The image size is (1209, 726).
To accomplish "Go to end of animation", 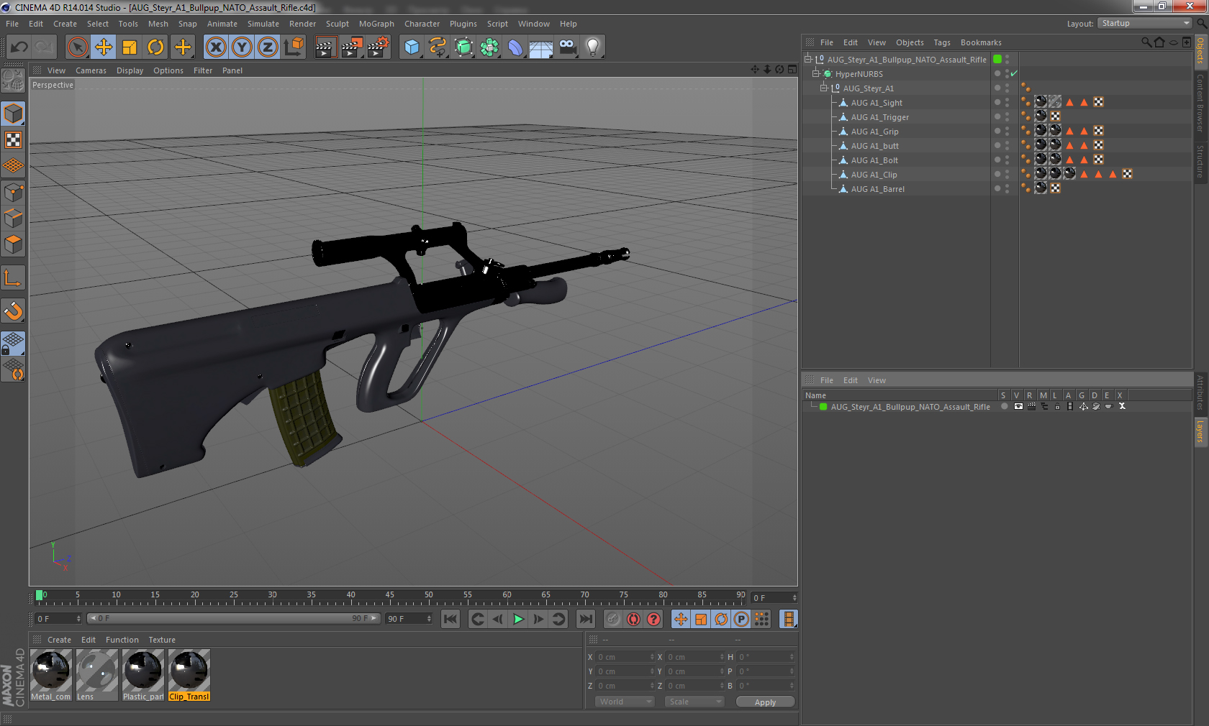I will pos(586,619).
